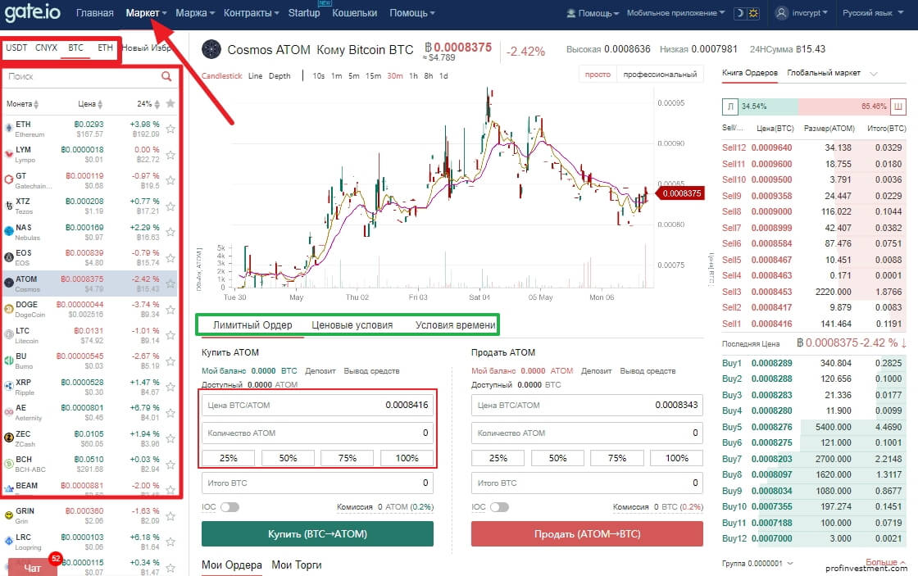This screenshot has width=918, height=576.
Task: Favorite LTC with its star icon
Action: (x=170, y=335)
